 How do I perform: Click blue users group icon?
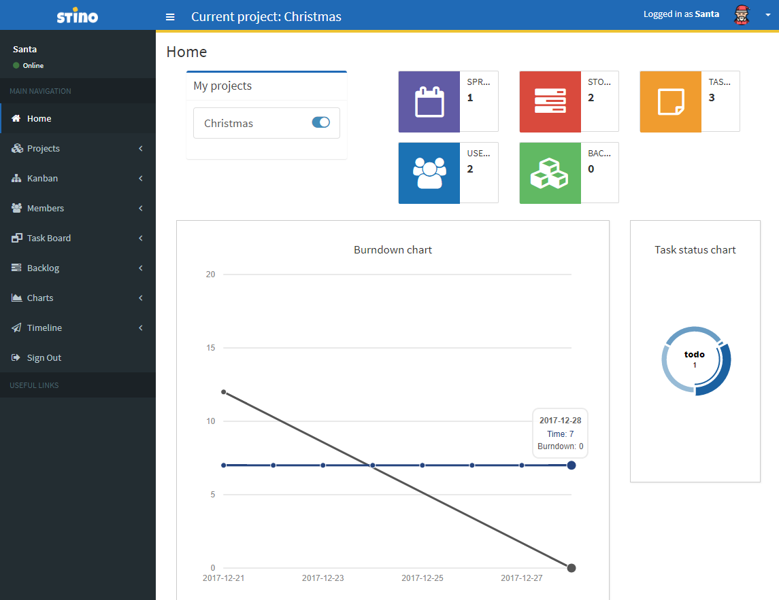[429, 173]
